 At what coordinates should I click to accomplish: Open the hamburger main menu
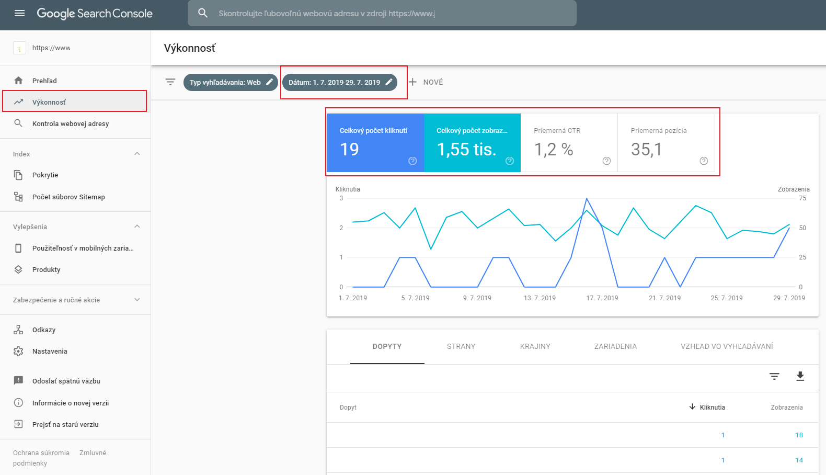20,13
